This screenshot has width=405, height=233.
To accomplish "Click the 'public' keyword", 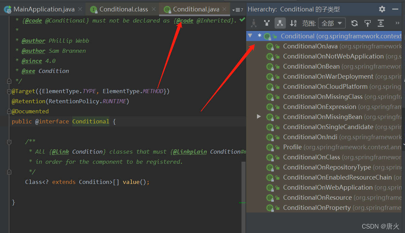I will (x=22, y=121).
